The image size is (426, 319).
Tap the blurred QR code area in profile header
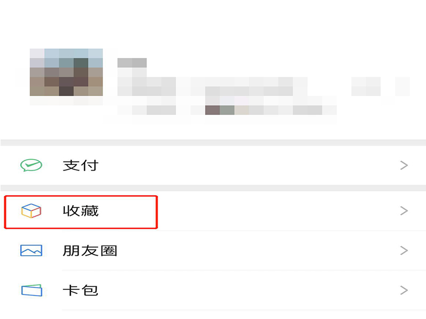tap(366, 86)
